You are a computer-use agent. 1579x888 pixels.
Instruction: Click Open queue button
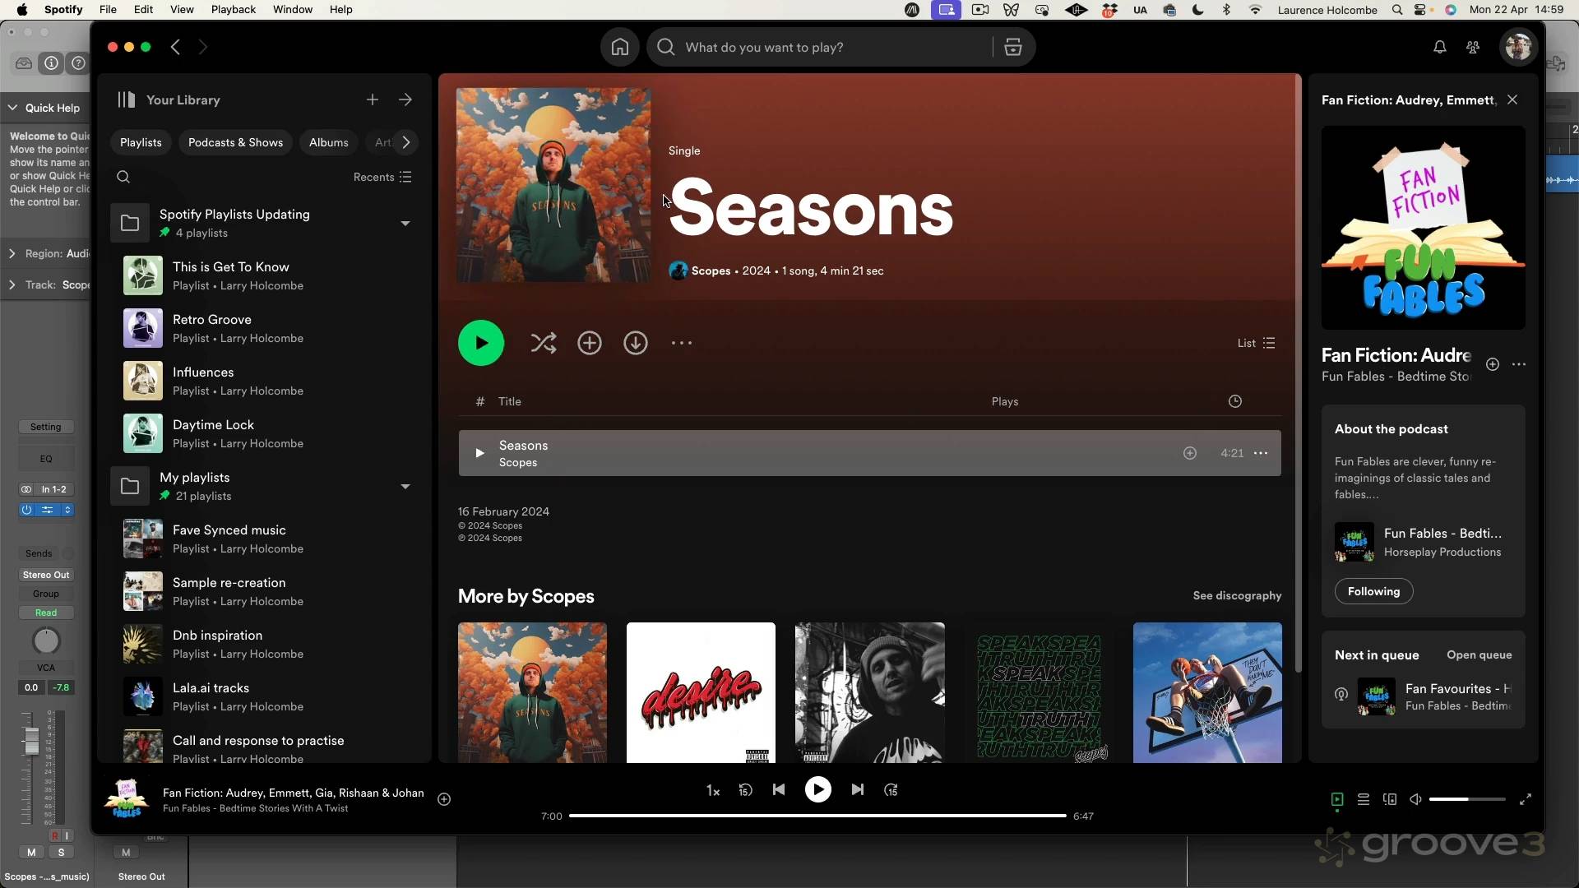pyautogui.click(x=1478, y=654)
